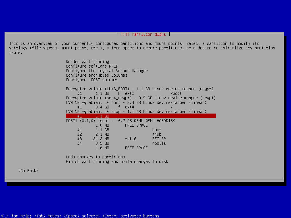The height and width of the screenshot is (218, 291).
Task: Select the ext4 root partition
Action: [114, 107]
